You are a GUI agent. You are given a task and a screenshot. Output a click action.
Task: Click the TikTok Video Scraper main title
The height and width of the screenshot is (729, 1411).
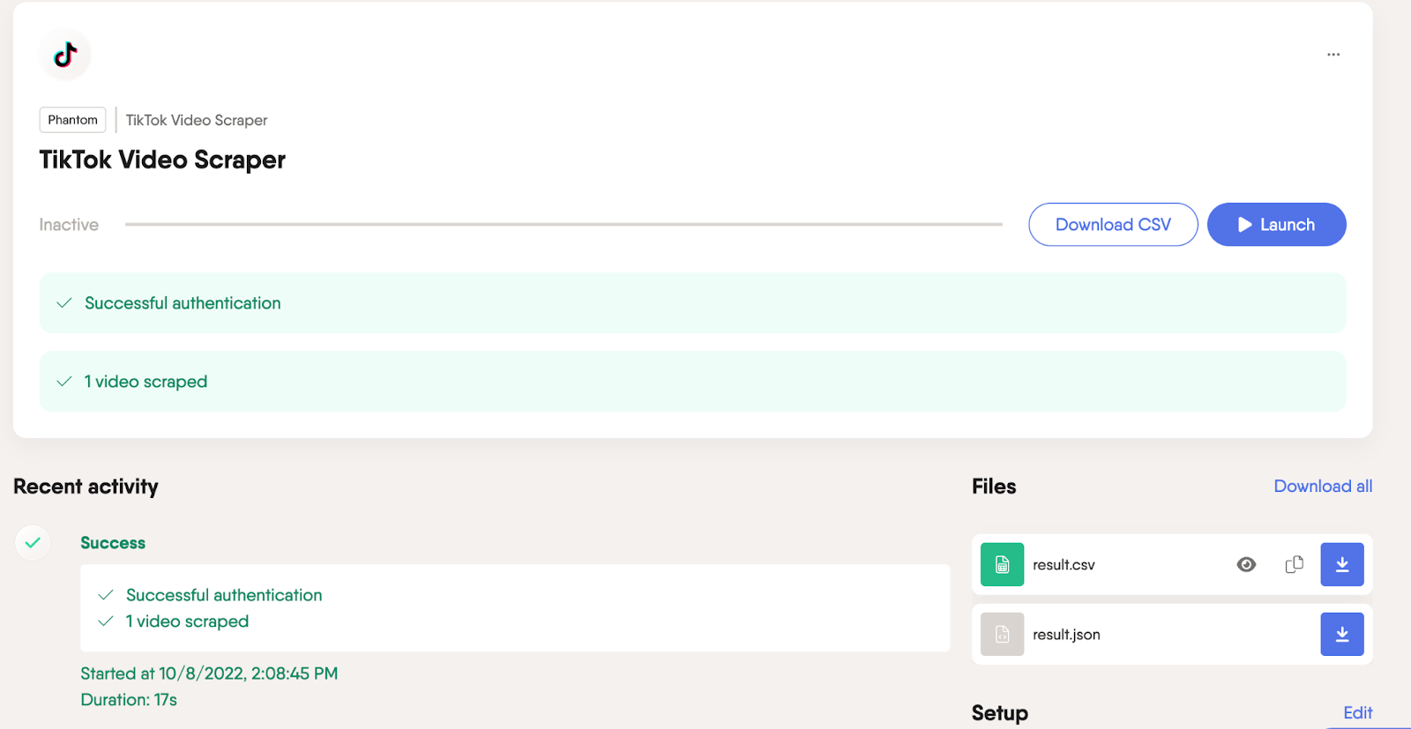pos(162,160)
